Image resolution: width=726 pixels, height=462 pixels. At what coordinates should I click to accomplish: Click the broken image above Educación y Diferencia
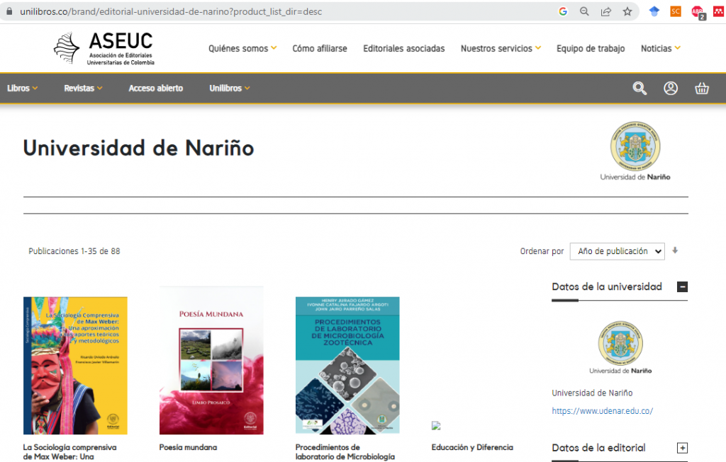[436, 426]
